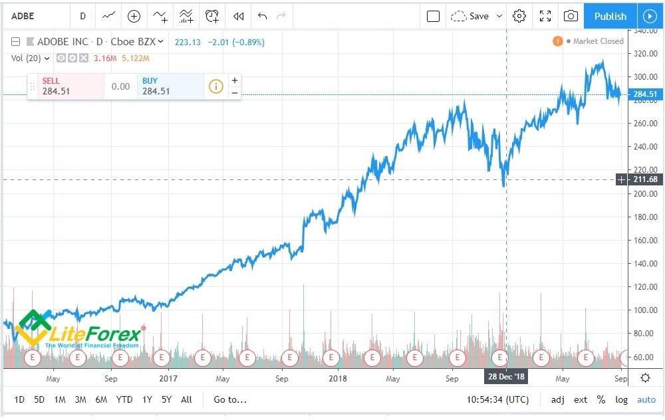Toggle logarithmic price scale
This screenshot has height=420, width=665.
[621, 399]
